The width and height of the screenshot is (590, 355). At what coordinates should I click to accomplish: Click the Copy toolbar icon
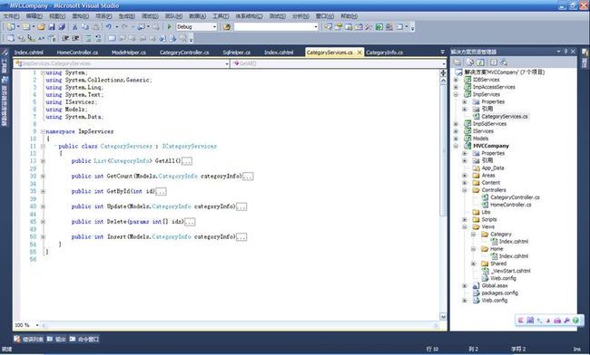click(x=85, y=27)
